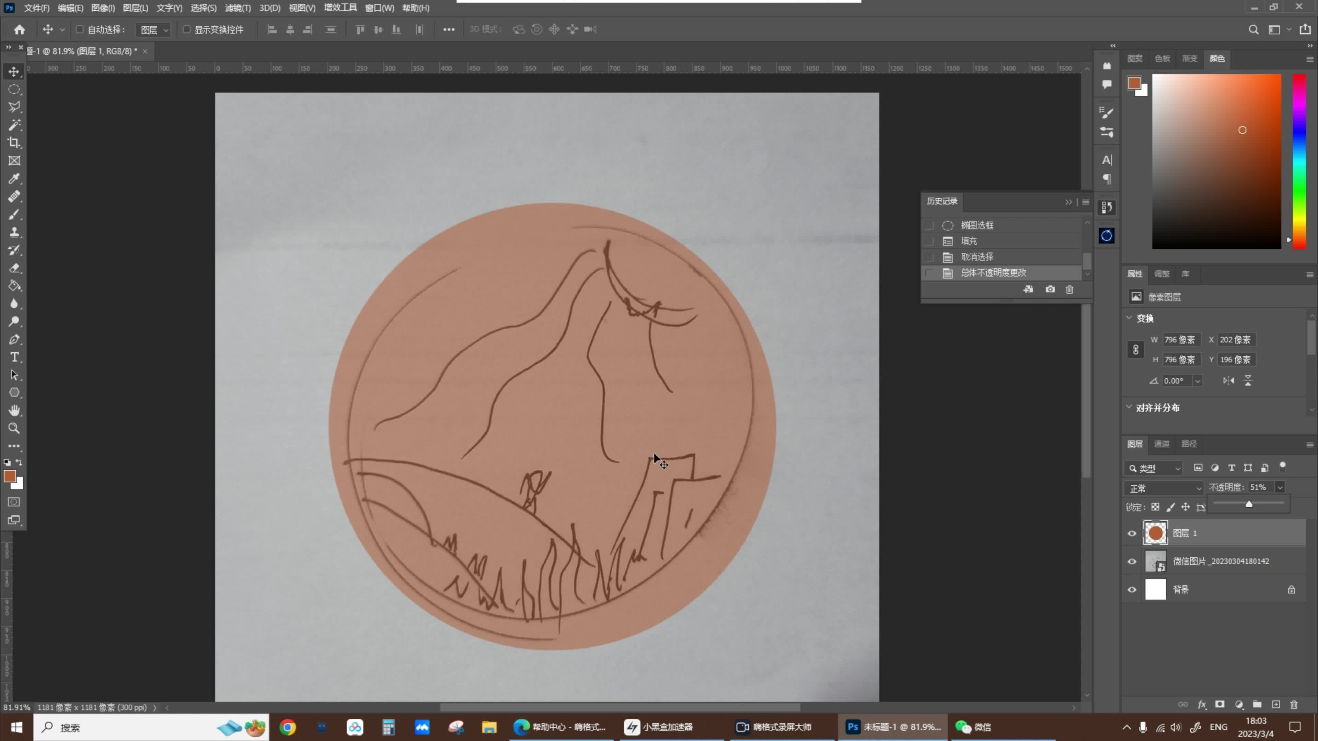Hide the 图层 1 layer visibility

point(1132,533)
